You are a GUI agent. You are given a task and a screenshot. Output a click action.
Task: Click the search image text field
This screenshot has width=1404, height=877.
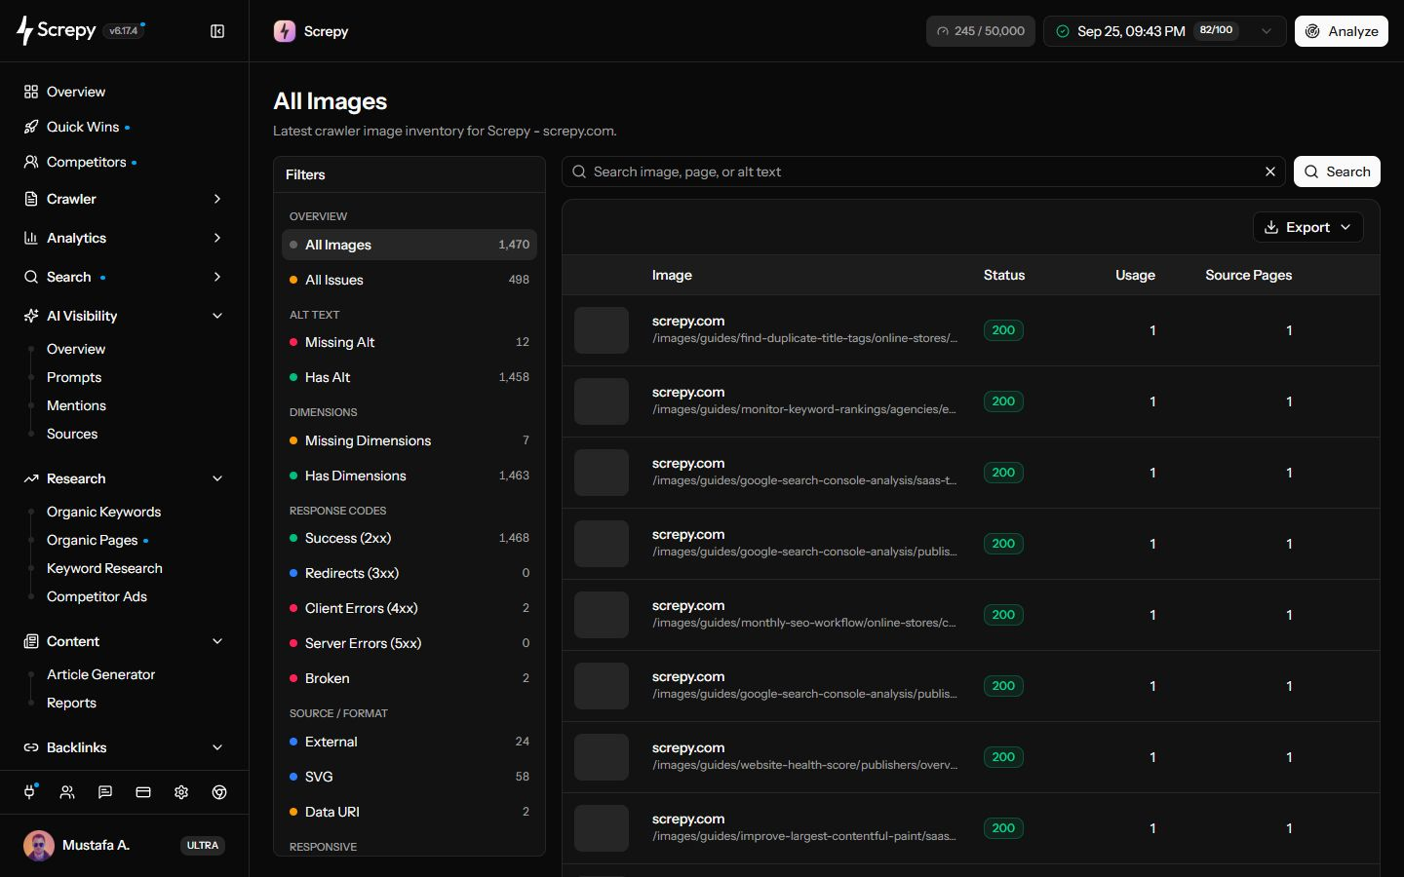(923, 172)
